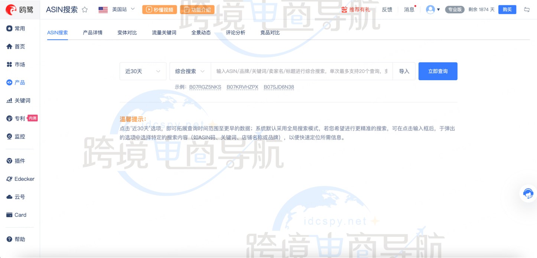The image size is (537, 258).
Task: Open the customer service chat bubble
Action: (528, 193)
